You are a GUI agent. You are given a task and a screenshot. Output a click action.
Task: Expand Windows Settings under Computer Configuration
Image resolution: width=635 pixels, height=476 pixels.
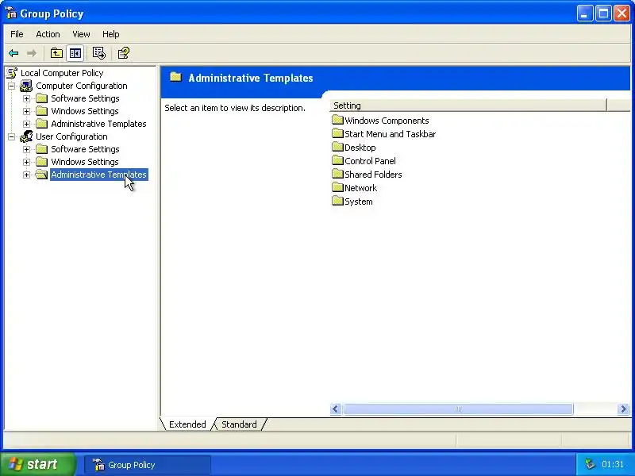27,111
